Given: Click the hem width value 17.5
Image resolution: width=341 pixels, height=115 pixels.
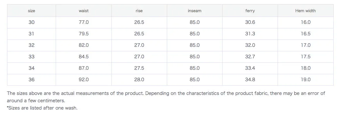Looking at the screenshot, I should [x=305, y=57].
